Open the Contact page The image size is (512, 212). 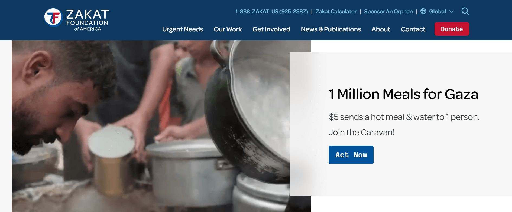(413, 29)
